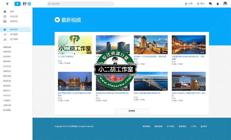Open the notifications bell icon
231x140 pixels.
pos(218,4)
